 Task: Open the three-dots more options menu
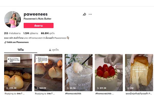pos(90,14)
